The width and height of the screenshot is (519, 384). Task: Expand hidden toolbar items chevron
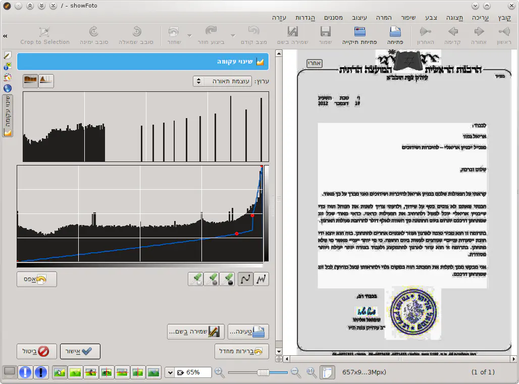click(x=5, y=36)
